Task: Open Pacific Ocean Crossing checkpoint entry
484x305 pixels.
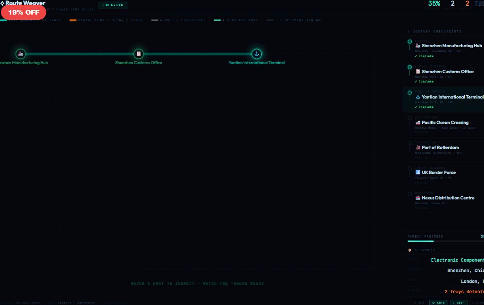Action: (x=448, y=125)
